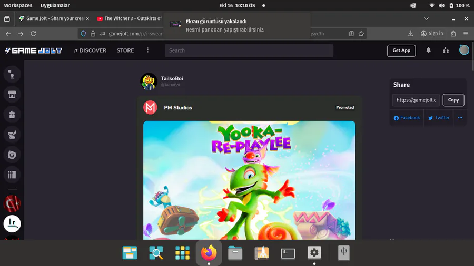
Task: Share post on Twitter
Action: coord(439,118)
